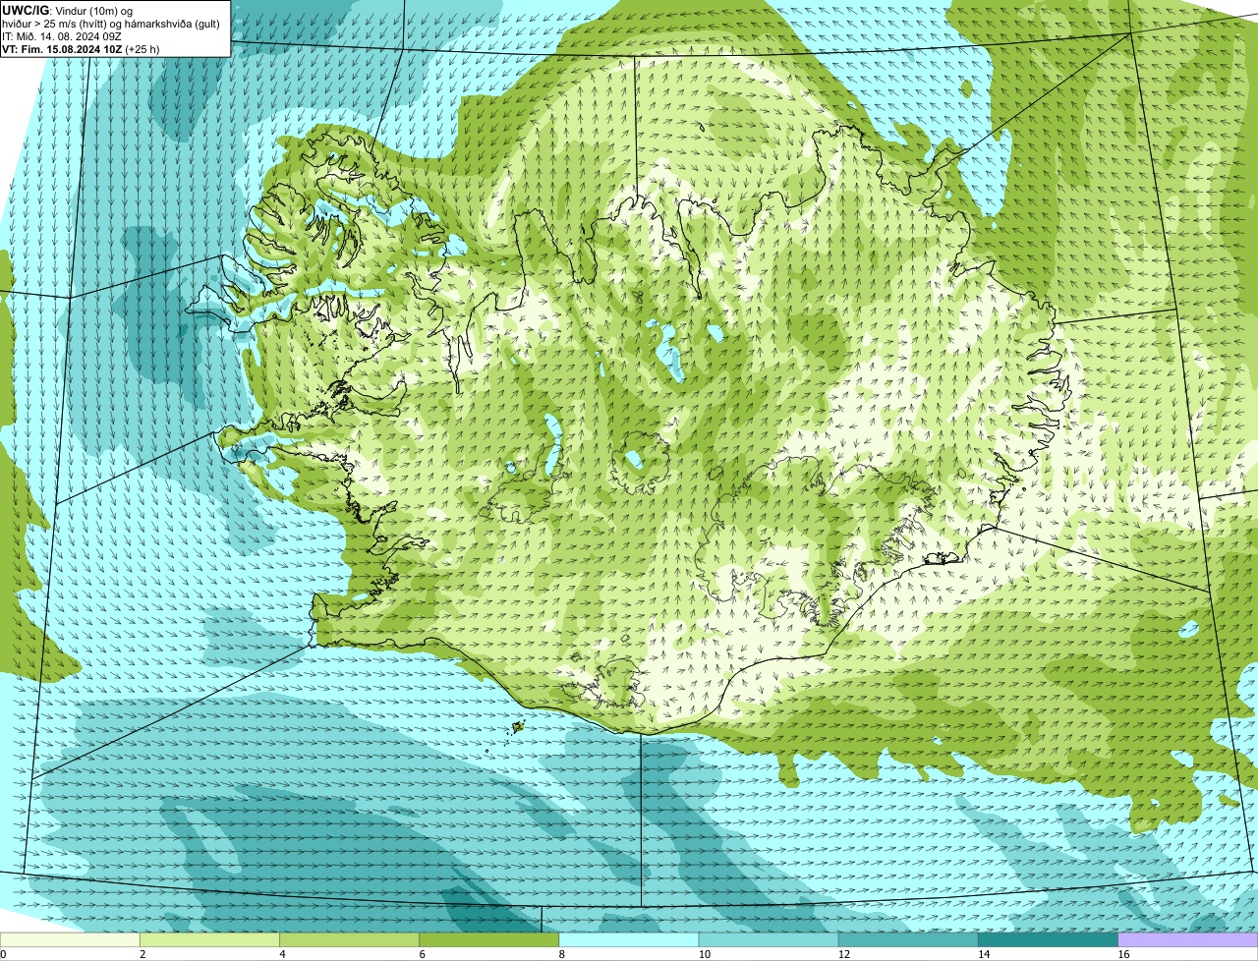The image size is (1258, 961).
Task: Click the '2' tick label on the color scale
Action: pos(143,954)
